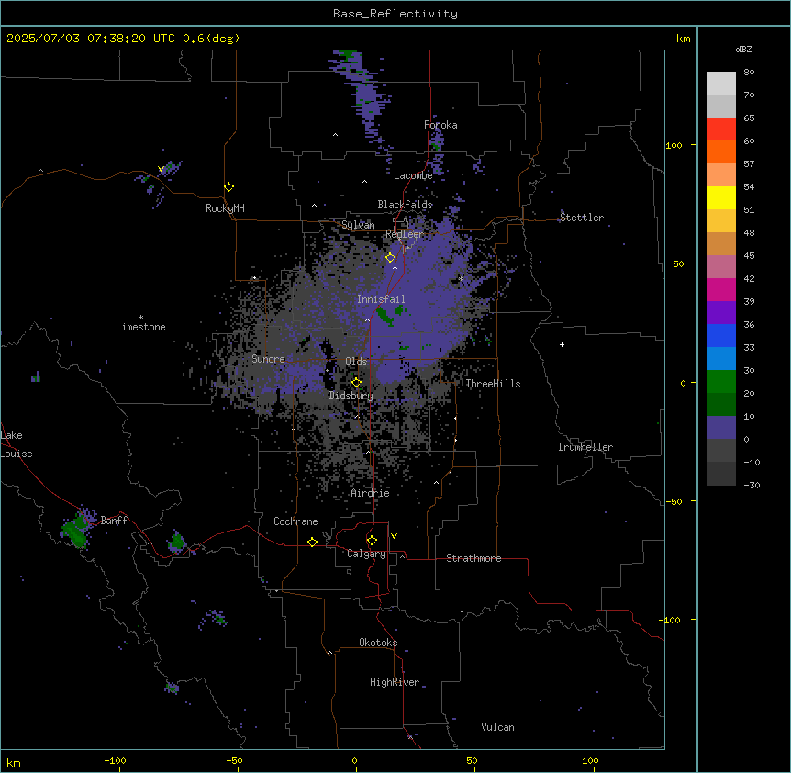Click the RedDeer city label
Image resolution: width=791 pixels, height=773 pixels.
405,234
